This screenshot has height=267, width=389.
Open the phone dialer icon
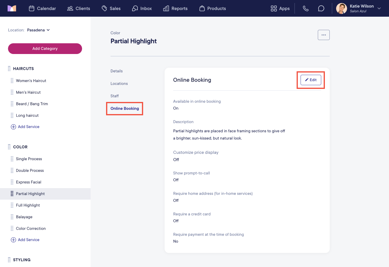[306, 8]
